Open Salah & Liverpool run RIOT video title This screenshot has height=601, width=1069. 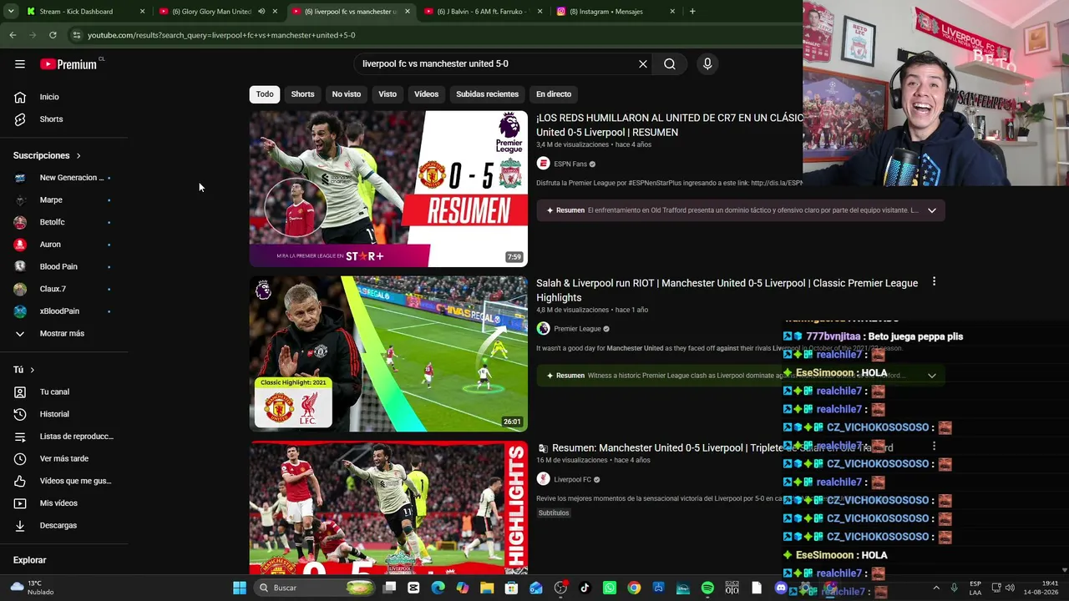(x=727, y=290)
